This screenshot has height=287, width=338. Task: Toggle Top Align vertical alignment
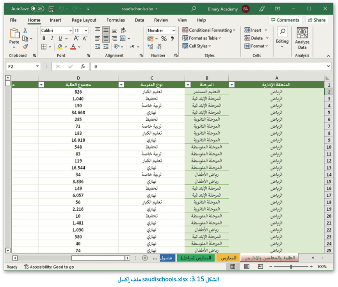(98, 30)
